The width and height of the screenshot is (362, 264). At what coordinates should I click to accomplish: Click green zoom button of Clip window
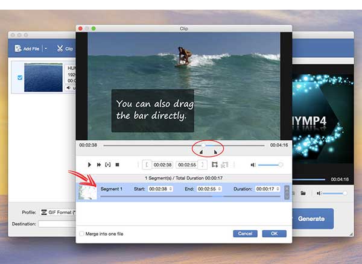94,28
